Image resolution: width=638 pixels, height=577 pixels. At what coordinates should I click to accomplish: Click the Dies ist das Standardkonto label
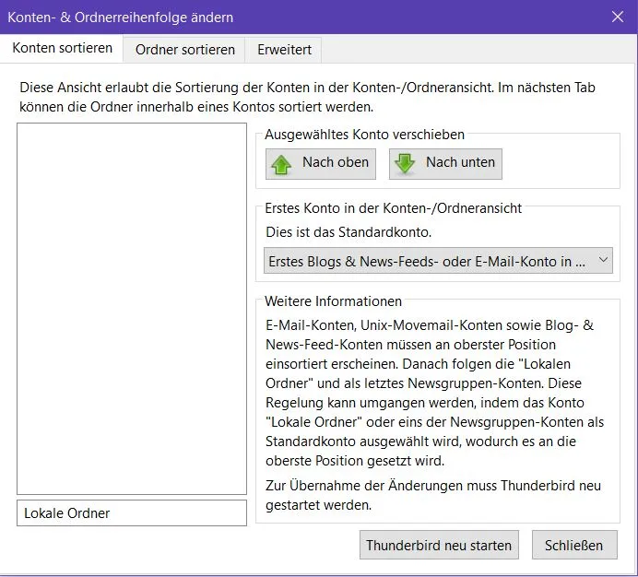(x=349, y=232)
